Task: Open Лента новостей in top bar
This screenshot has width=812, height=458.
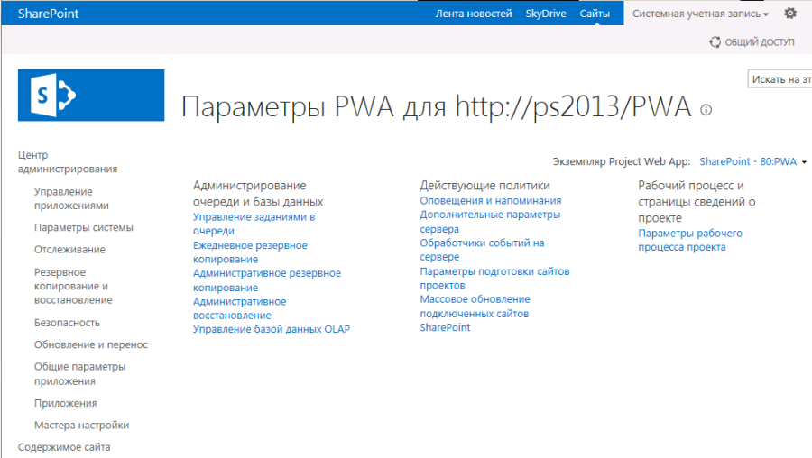Action: (x=474, y=14)
